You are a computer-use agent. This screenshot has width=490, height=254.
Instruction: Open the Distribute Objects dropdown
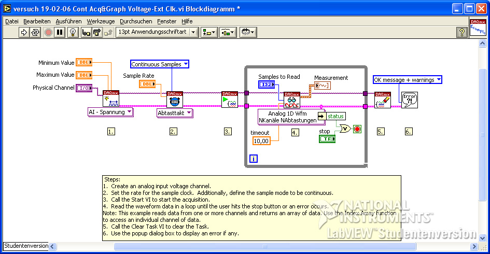228,32
